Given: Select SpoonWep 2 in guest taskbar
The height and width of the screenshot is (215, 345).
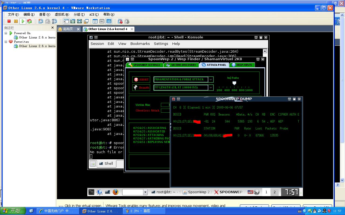Looking at the screenshot, I should (x=197, y=192).
